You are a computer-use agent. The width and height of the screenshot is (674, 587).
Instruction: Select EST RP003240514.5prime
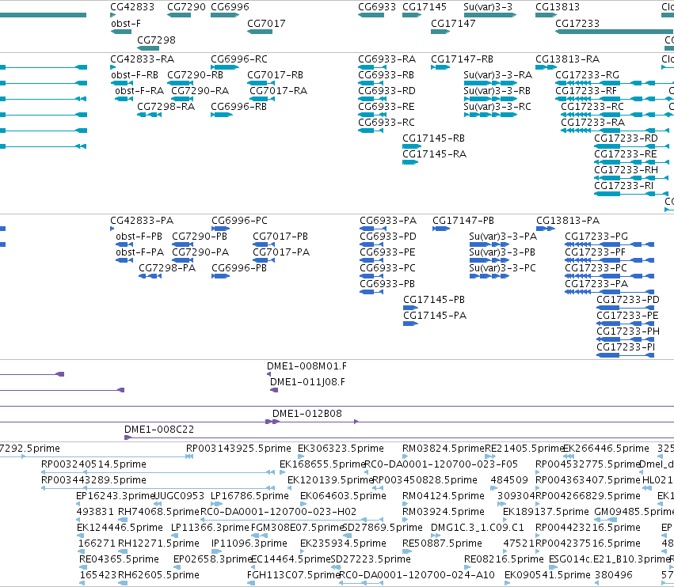tap(93, 464)
